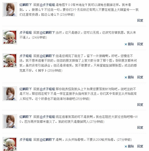149x151 pixels.
Task: Delete the 24分钟前 comment by 贞子姐姐
Action: click(129, 44)
